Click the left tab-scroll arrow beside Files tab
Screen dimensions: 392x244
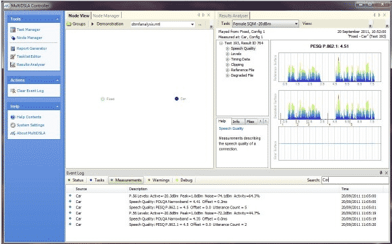[x=261, y=121]
